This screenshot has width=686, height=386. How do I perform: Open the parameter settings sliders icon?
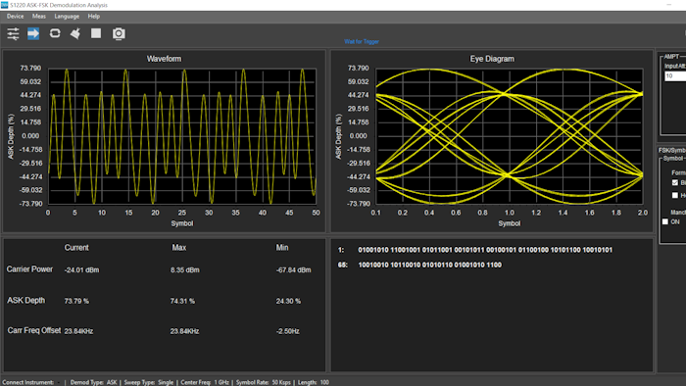(x=13, y=33)
